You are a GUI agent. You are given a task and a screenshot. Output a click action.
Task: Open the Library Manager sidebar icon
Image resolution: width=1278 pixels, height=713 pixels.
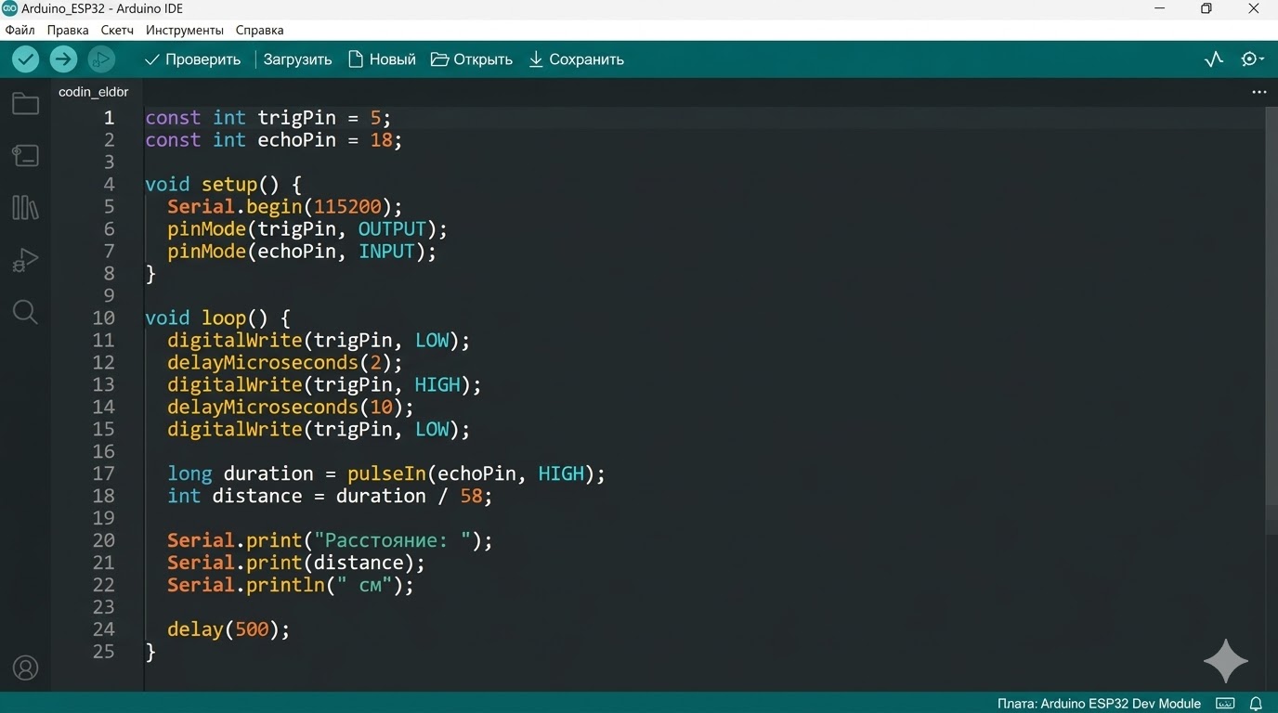(x=25, y=207)
